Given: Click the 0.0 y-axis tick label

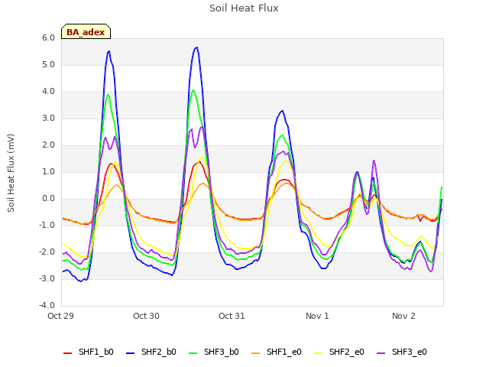Looking at the screenshot, I should [48, 199].
